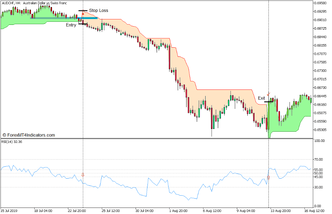
Task: Click the Entry text label
Action: [x=71, y=24]
